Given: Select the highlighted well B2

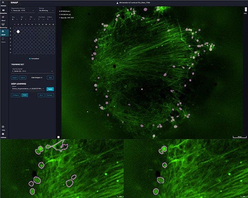Looking at the screenshot, I should [x=18, y=32].
